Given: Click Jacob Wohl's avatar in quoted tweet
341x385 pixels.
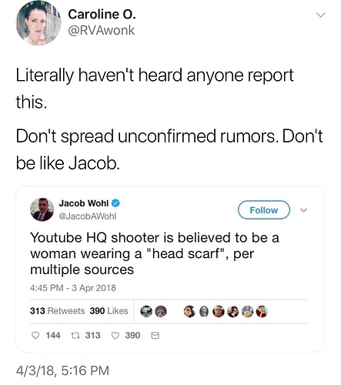Looking at the screenshot, I should coord(42,209).
